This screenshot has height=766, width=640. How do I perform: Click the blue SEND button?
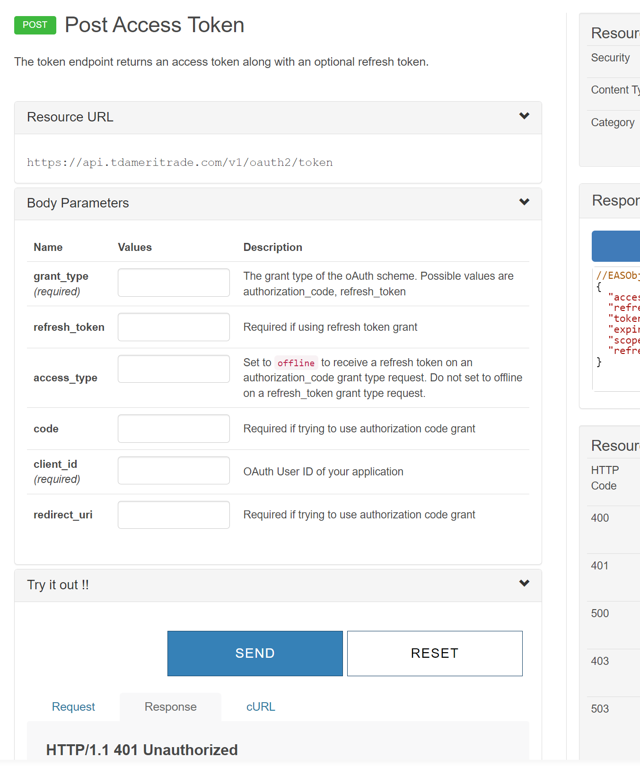tap(255, 654)
